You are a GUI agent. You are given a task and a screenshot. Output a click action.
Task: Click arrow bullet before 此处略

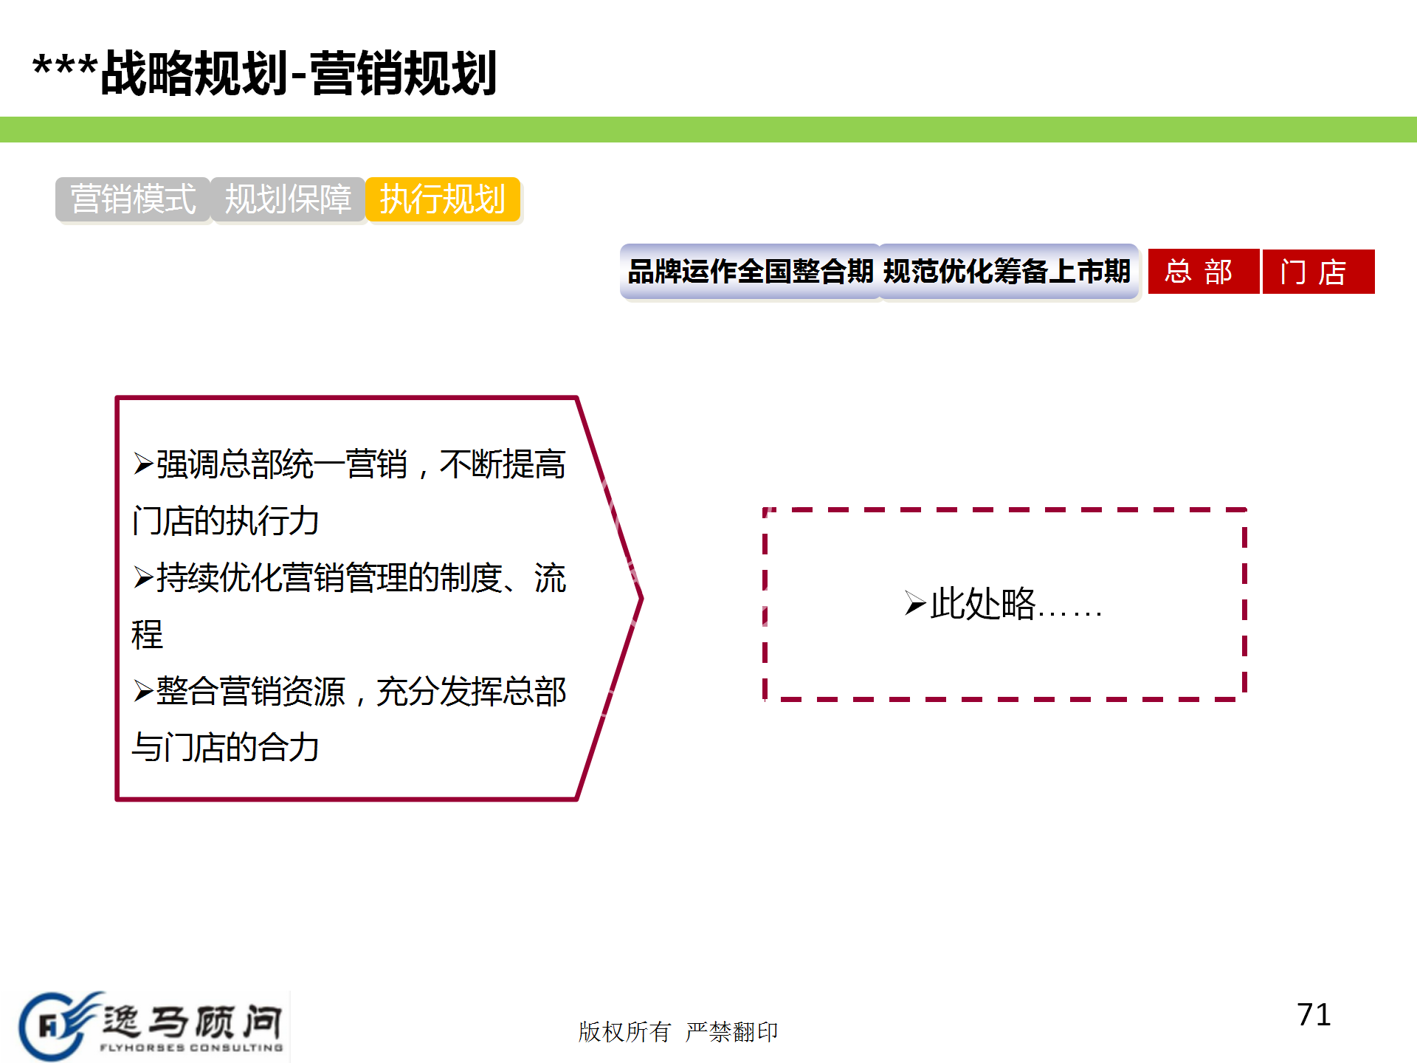pos(915,604)
